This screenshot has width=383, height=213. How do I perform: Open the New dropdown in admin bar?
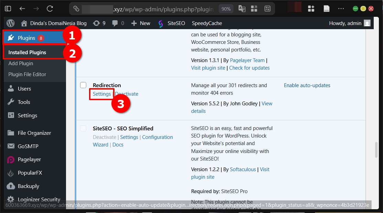140,23
